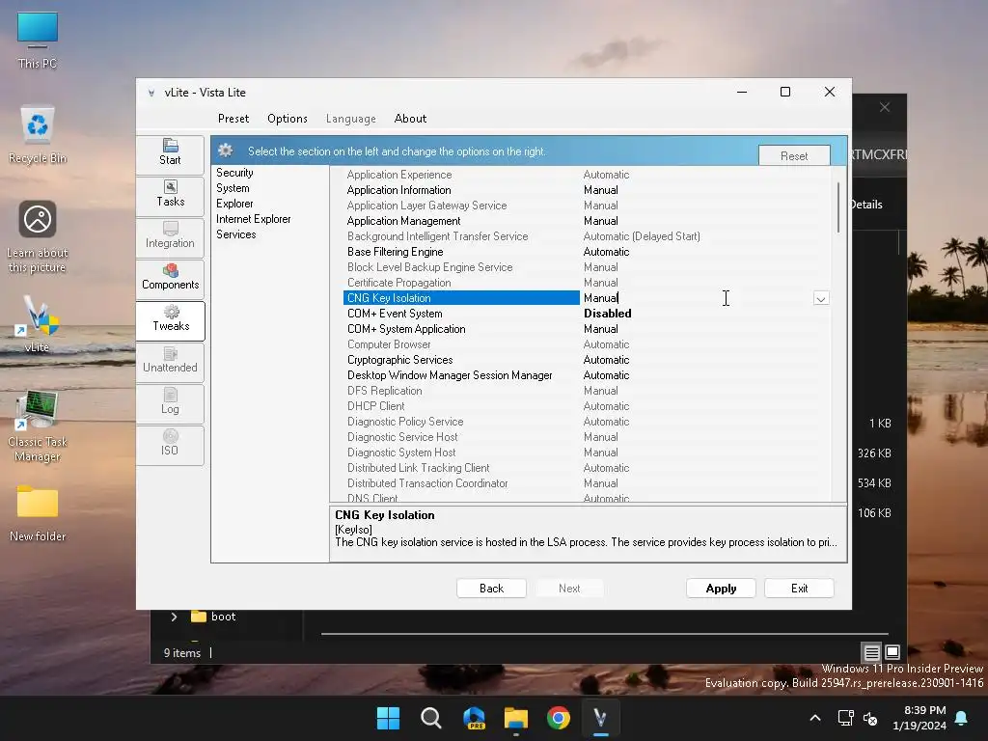This screenshot has height=741, width=988.
Task: Select COM+ System Application service row
Action: [588, 329]
